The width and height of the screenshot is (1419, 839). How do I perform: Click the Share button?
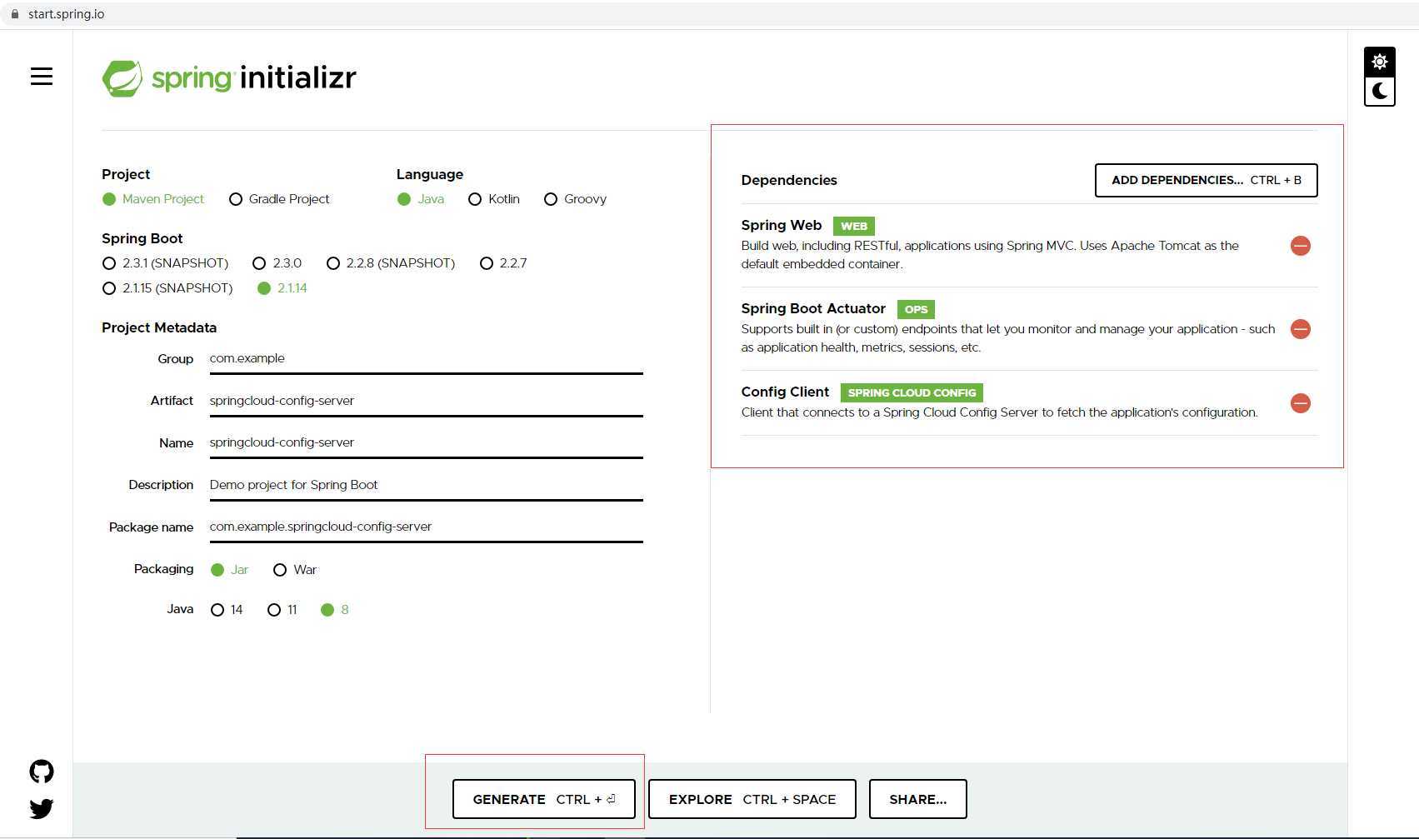918,799
